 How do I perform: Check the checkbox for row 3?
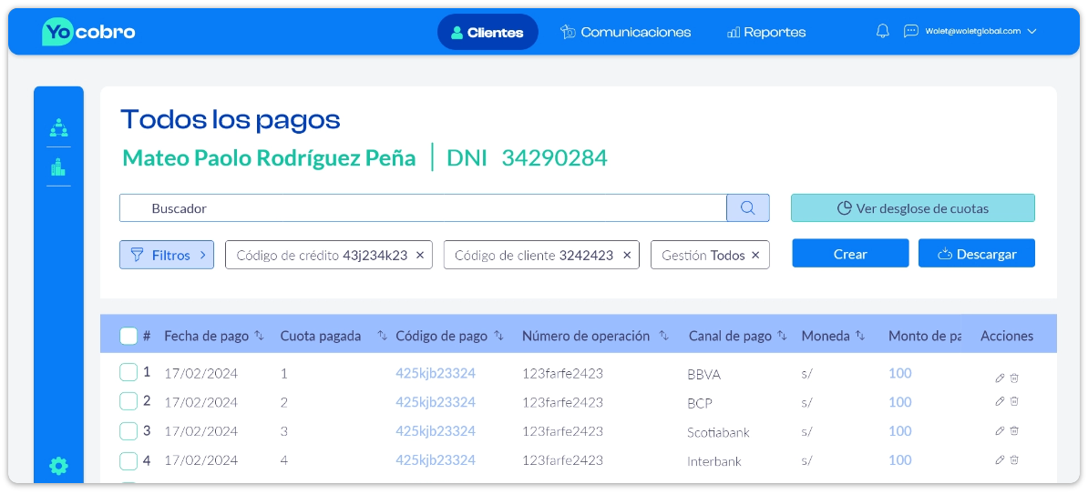[x=128, y=430]
